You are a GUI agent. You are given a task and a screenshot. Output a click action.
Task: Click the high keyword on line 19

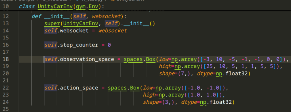click(x=165, y=66)
